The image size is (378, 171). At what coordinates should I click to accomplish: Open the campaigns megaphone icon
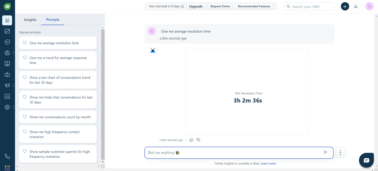point(7,85)
